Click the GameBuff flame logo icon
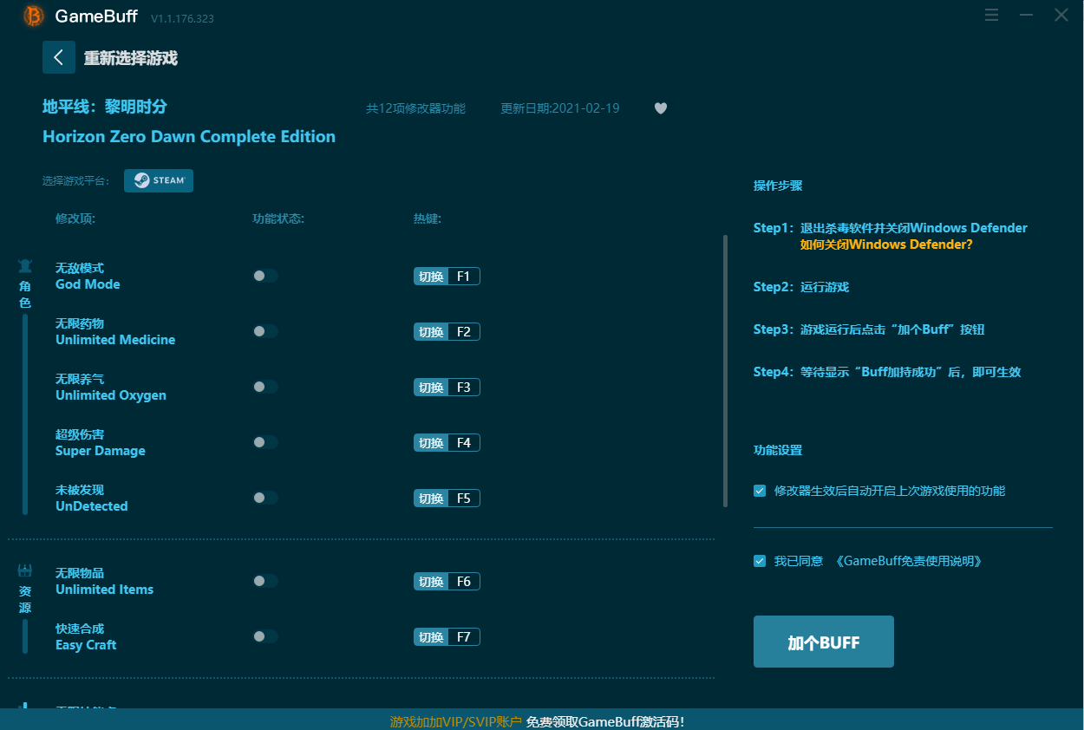1084x730 pixels. point(34,16)
